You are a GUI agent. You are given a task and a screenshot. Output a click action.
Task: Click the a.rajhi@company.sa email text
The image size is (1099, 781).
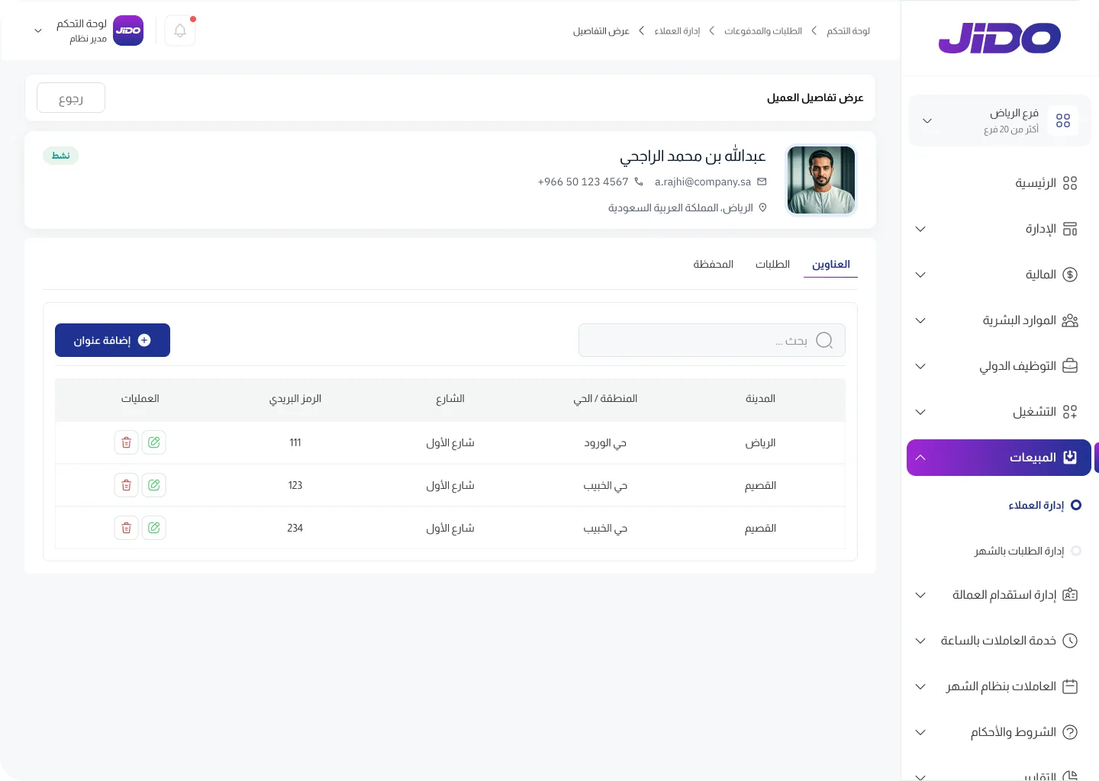pos(703,182)
